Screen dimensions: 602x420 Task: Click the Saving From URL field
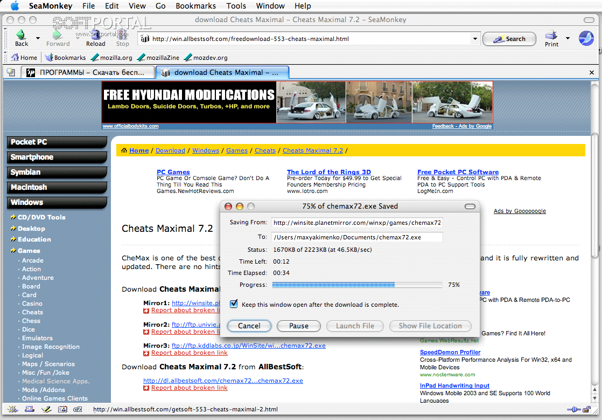(357, 223)
